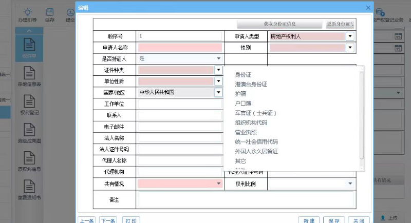Viewport: 411px width, 223px height.
Task: Pick 统一社会信用代码 from the list
Action: [256, 142]
